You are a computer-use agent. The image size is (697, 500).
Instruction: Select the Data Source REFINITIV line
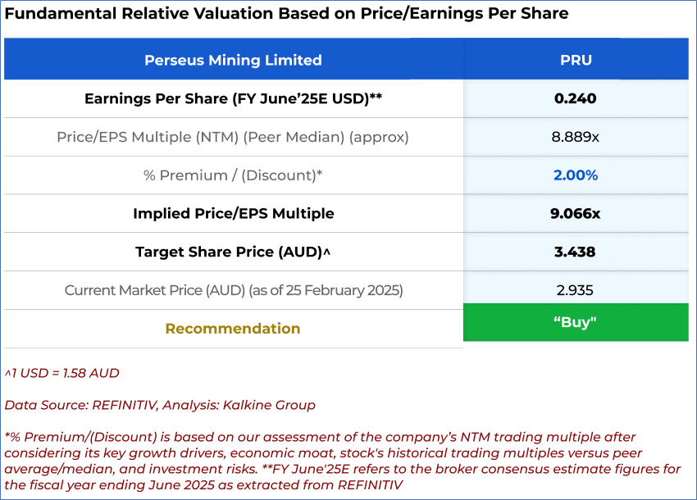point(160,405)
